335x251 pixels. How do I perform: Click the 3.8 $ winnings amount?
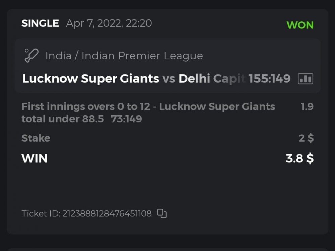tap(299, 158)
